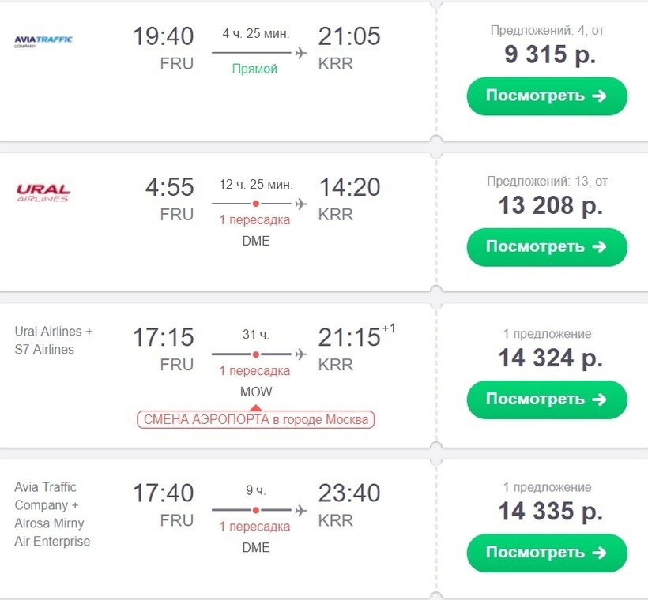Click the 19:40 FRU departure time
The width and height of the screenshot is (648, 600).
163,37
